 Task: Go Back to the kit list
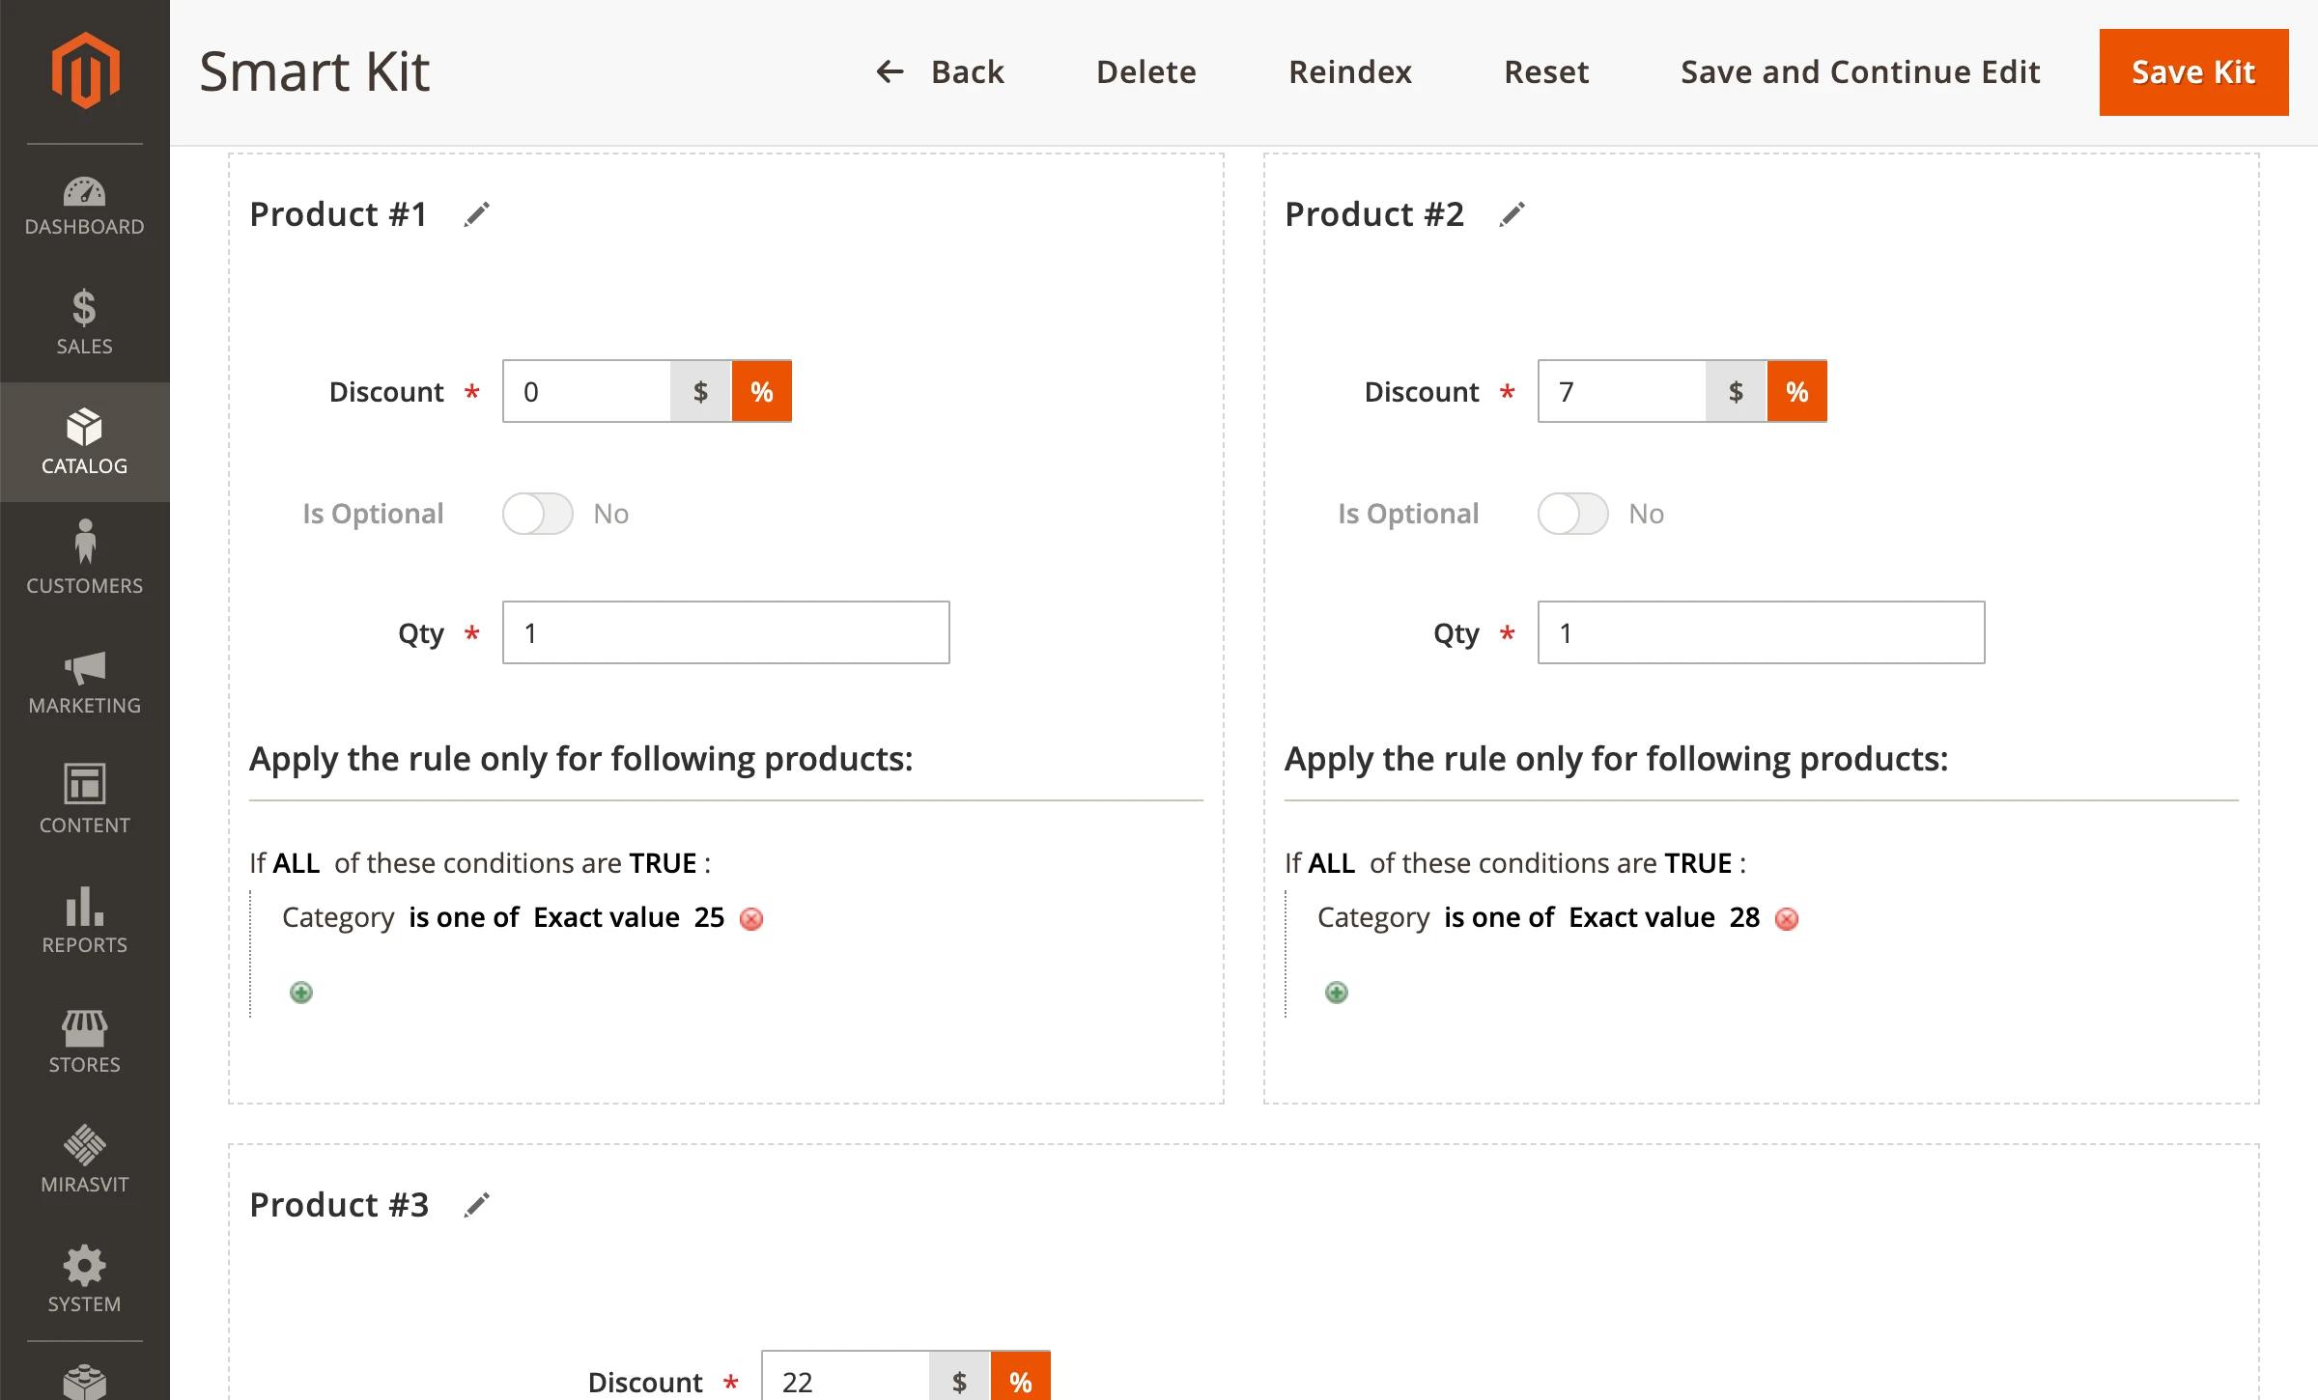pos(940,72)
